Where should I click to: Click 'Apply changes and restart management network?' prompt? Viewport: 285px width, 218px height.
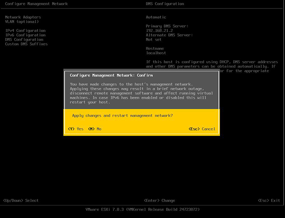(122, 115)
